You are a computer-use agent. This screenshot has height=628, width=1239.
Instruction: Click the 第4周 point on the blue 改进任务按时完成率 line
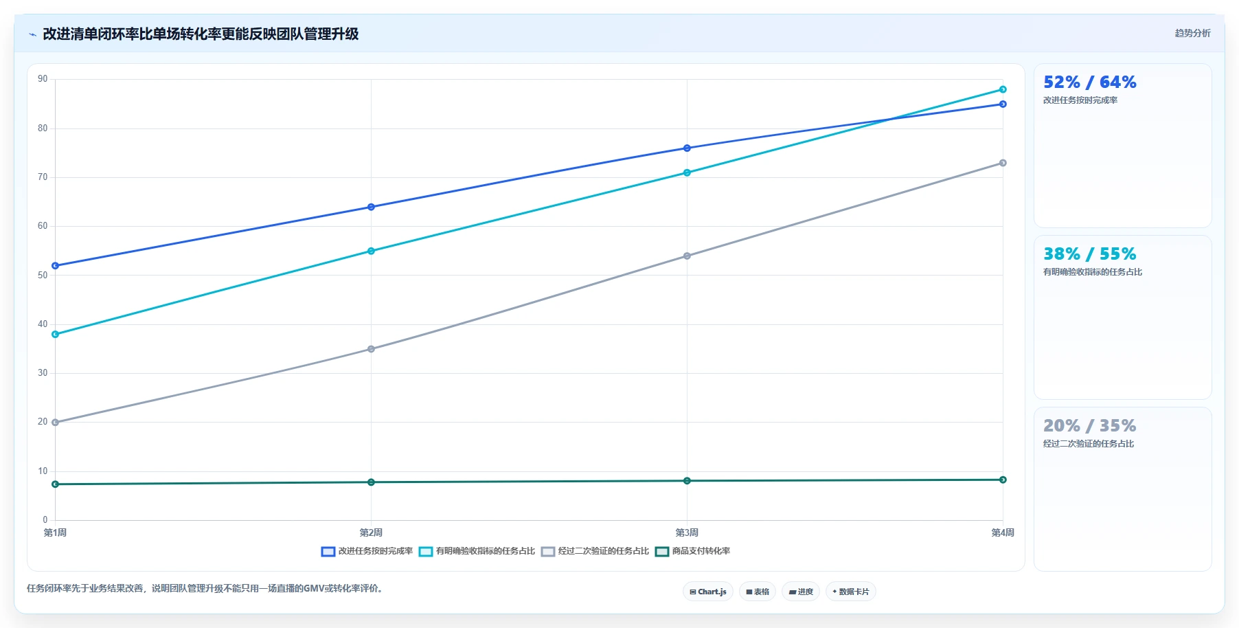click(1003, 104)
